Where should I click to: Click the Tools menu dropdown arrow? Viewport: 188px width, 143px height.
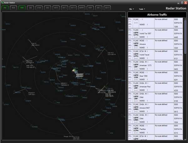pyautogui.click(x=144, y=9)
